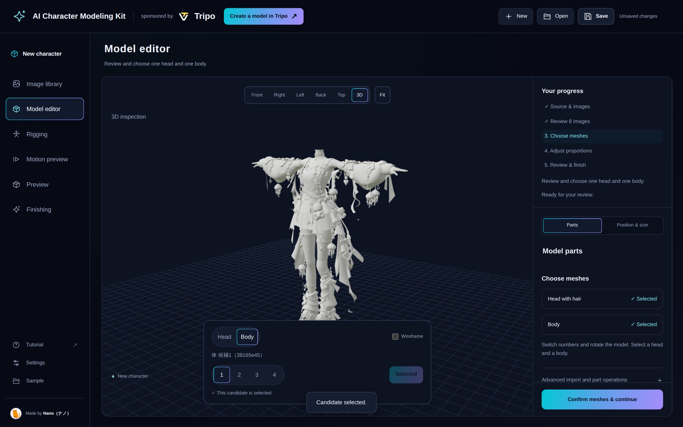Viewport: 683px width, 427px height.
Task: Open the Preview section
Action: 45,184
